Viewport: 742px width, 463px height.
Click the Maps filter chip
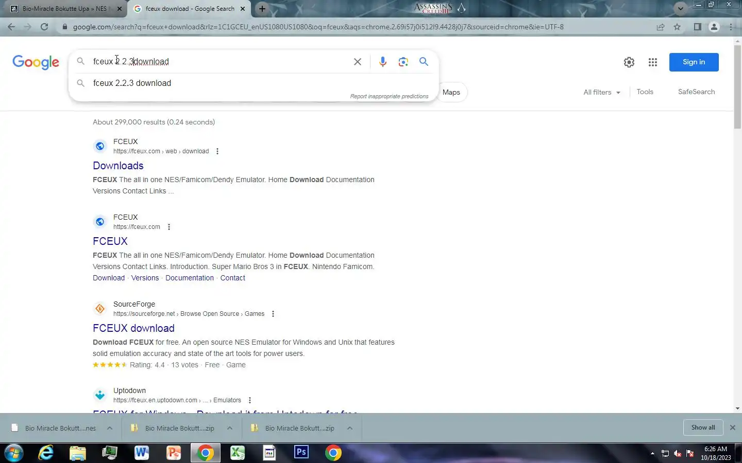(452, 92)
